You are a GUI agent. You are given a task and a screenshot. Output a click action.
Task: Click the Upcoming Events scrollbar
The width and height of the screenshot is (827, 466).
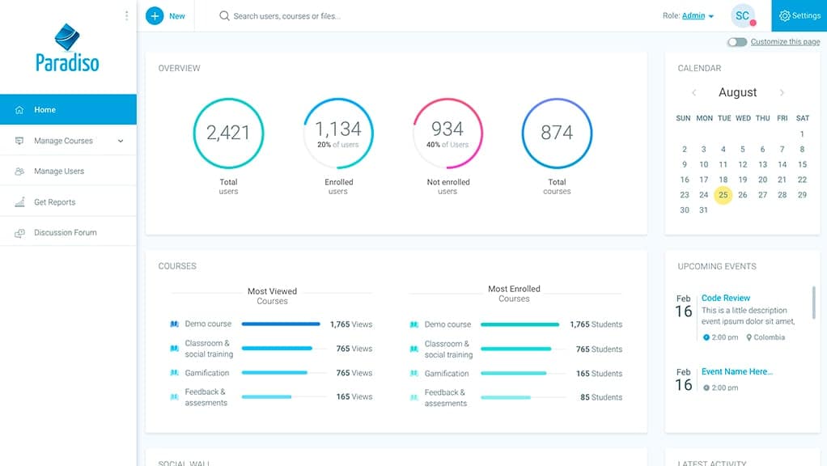click(814, 302)
